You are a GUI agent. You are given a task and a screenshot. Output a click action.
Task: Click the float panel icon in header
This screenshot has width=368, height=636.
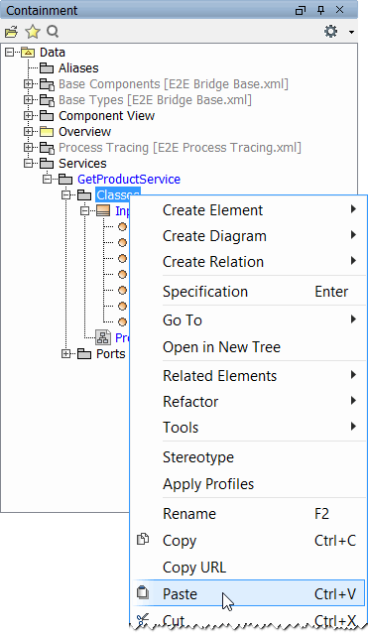(x=301, y=10)
